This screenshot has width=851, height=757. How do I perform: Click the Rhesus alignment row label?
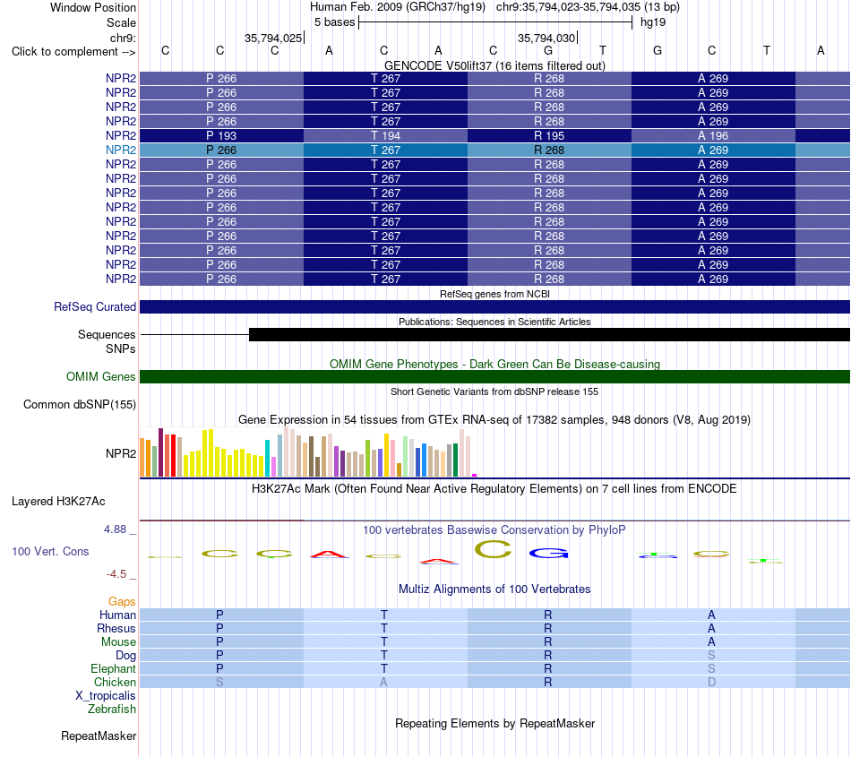[116, 628]
